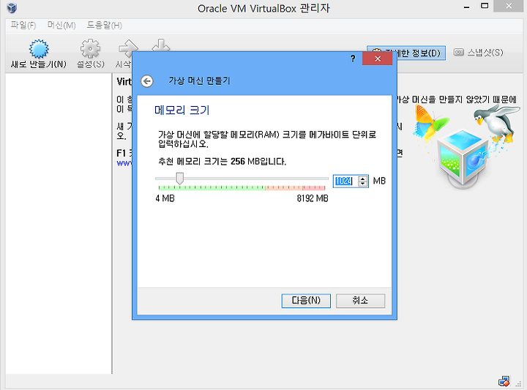Screen dimensions: 527x390
Task: Click the wizard back arrow button
Action: [147, 81]
